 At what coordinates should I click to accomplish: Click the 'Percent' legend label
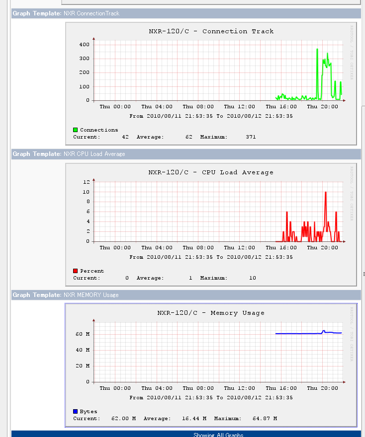92,271
